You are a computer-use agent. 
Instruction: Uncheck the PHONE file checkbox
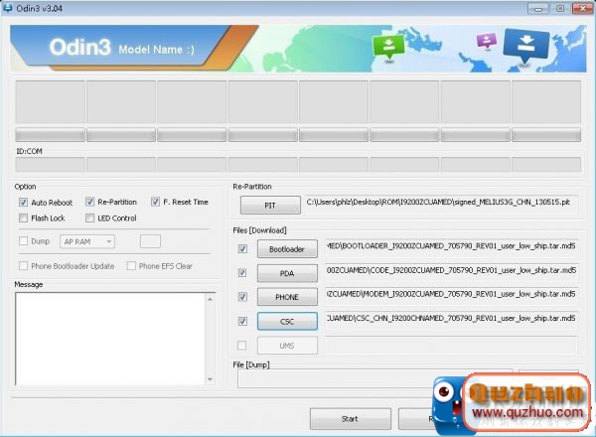[242, 297]
